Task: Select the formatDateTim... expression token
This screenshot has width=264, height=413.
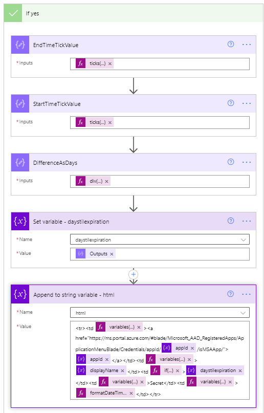Action: pos(105,393)
